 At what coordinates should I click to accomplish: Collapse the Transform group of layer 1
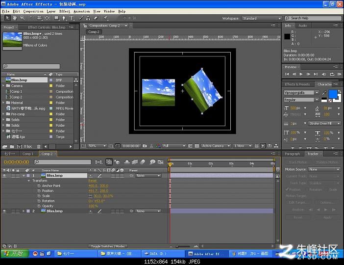click(x=29, y=181)
